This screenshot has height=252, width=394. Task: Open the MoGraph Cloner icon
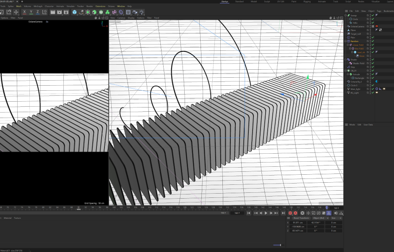coord(101,12)
